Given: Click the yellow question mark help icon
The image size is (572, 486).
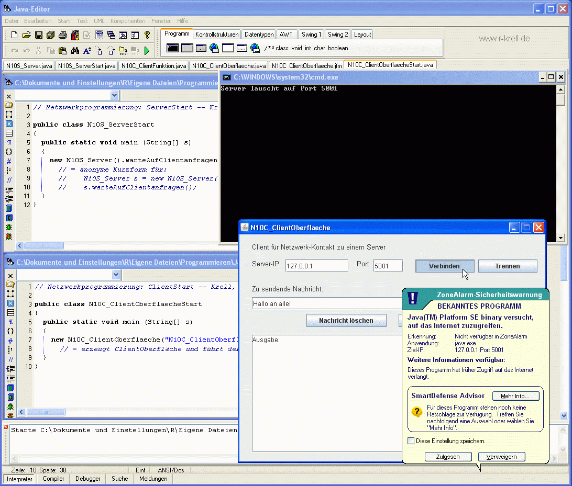Looking at the screenshot, I should [x=147, y=35].
